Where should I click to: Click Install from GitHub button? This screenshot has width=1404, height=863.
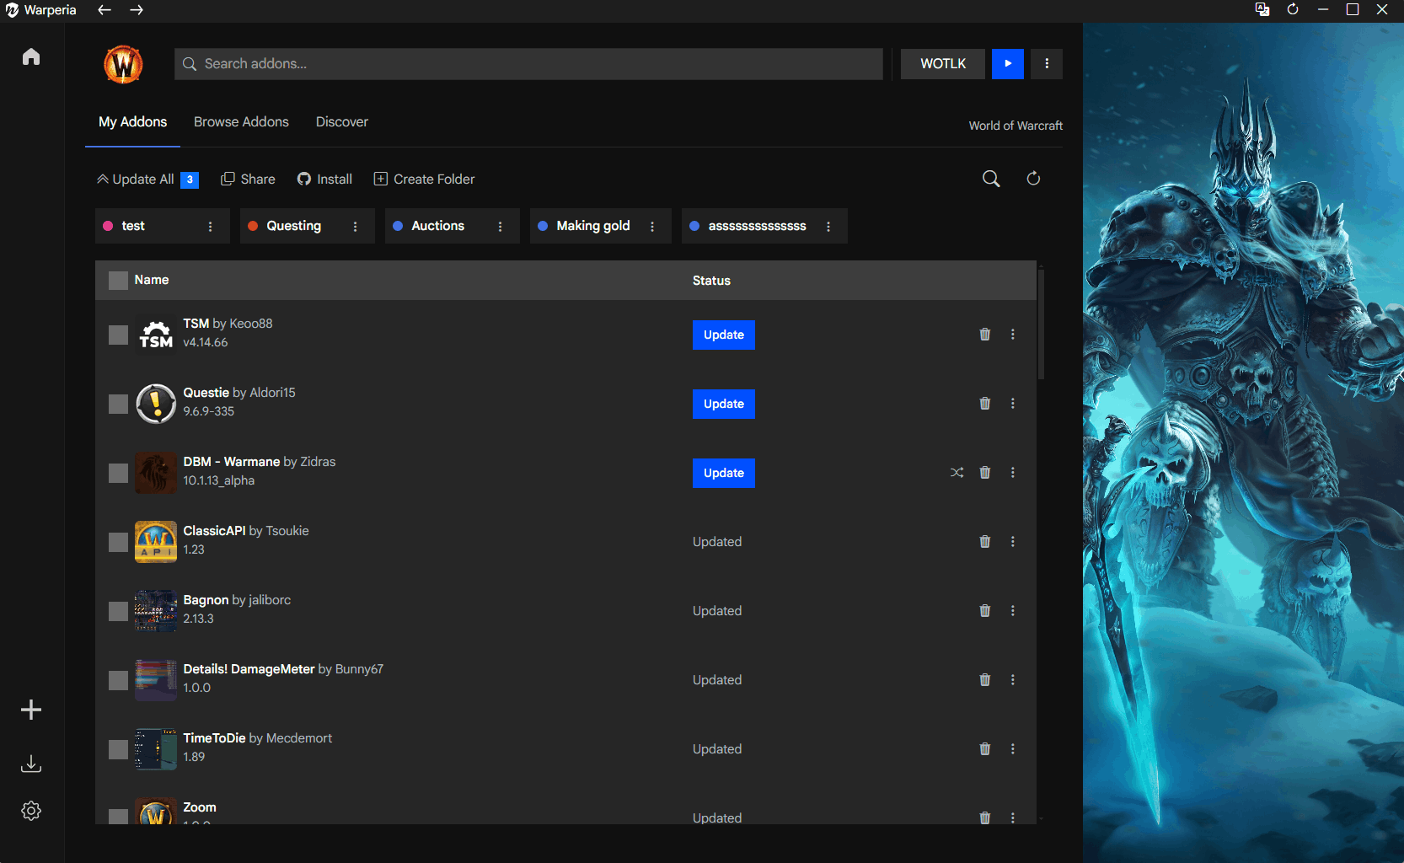coord(324,180)
